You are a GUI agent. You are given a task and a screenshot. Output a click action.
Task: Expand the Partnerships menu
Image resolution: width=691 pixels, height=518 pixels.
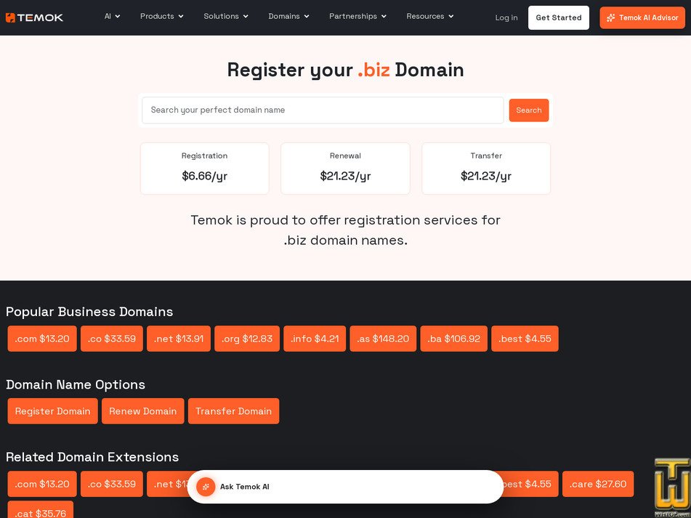(357, 16)
